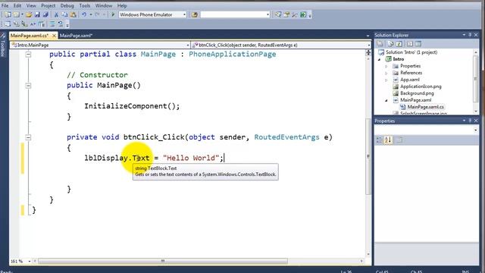Click the Save All toolbar icon
Screen dimensions: 485x273
(x=45, y=14)
